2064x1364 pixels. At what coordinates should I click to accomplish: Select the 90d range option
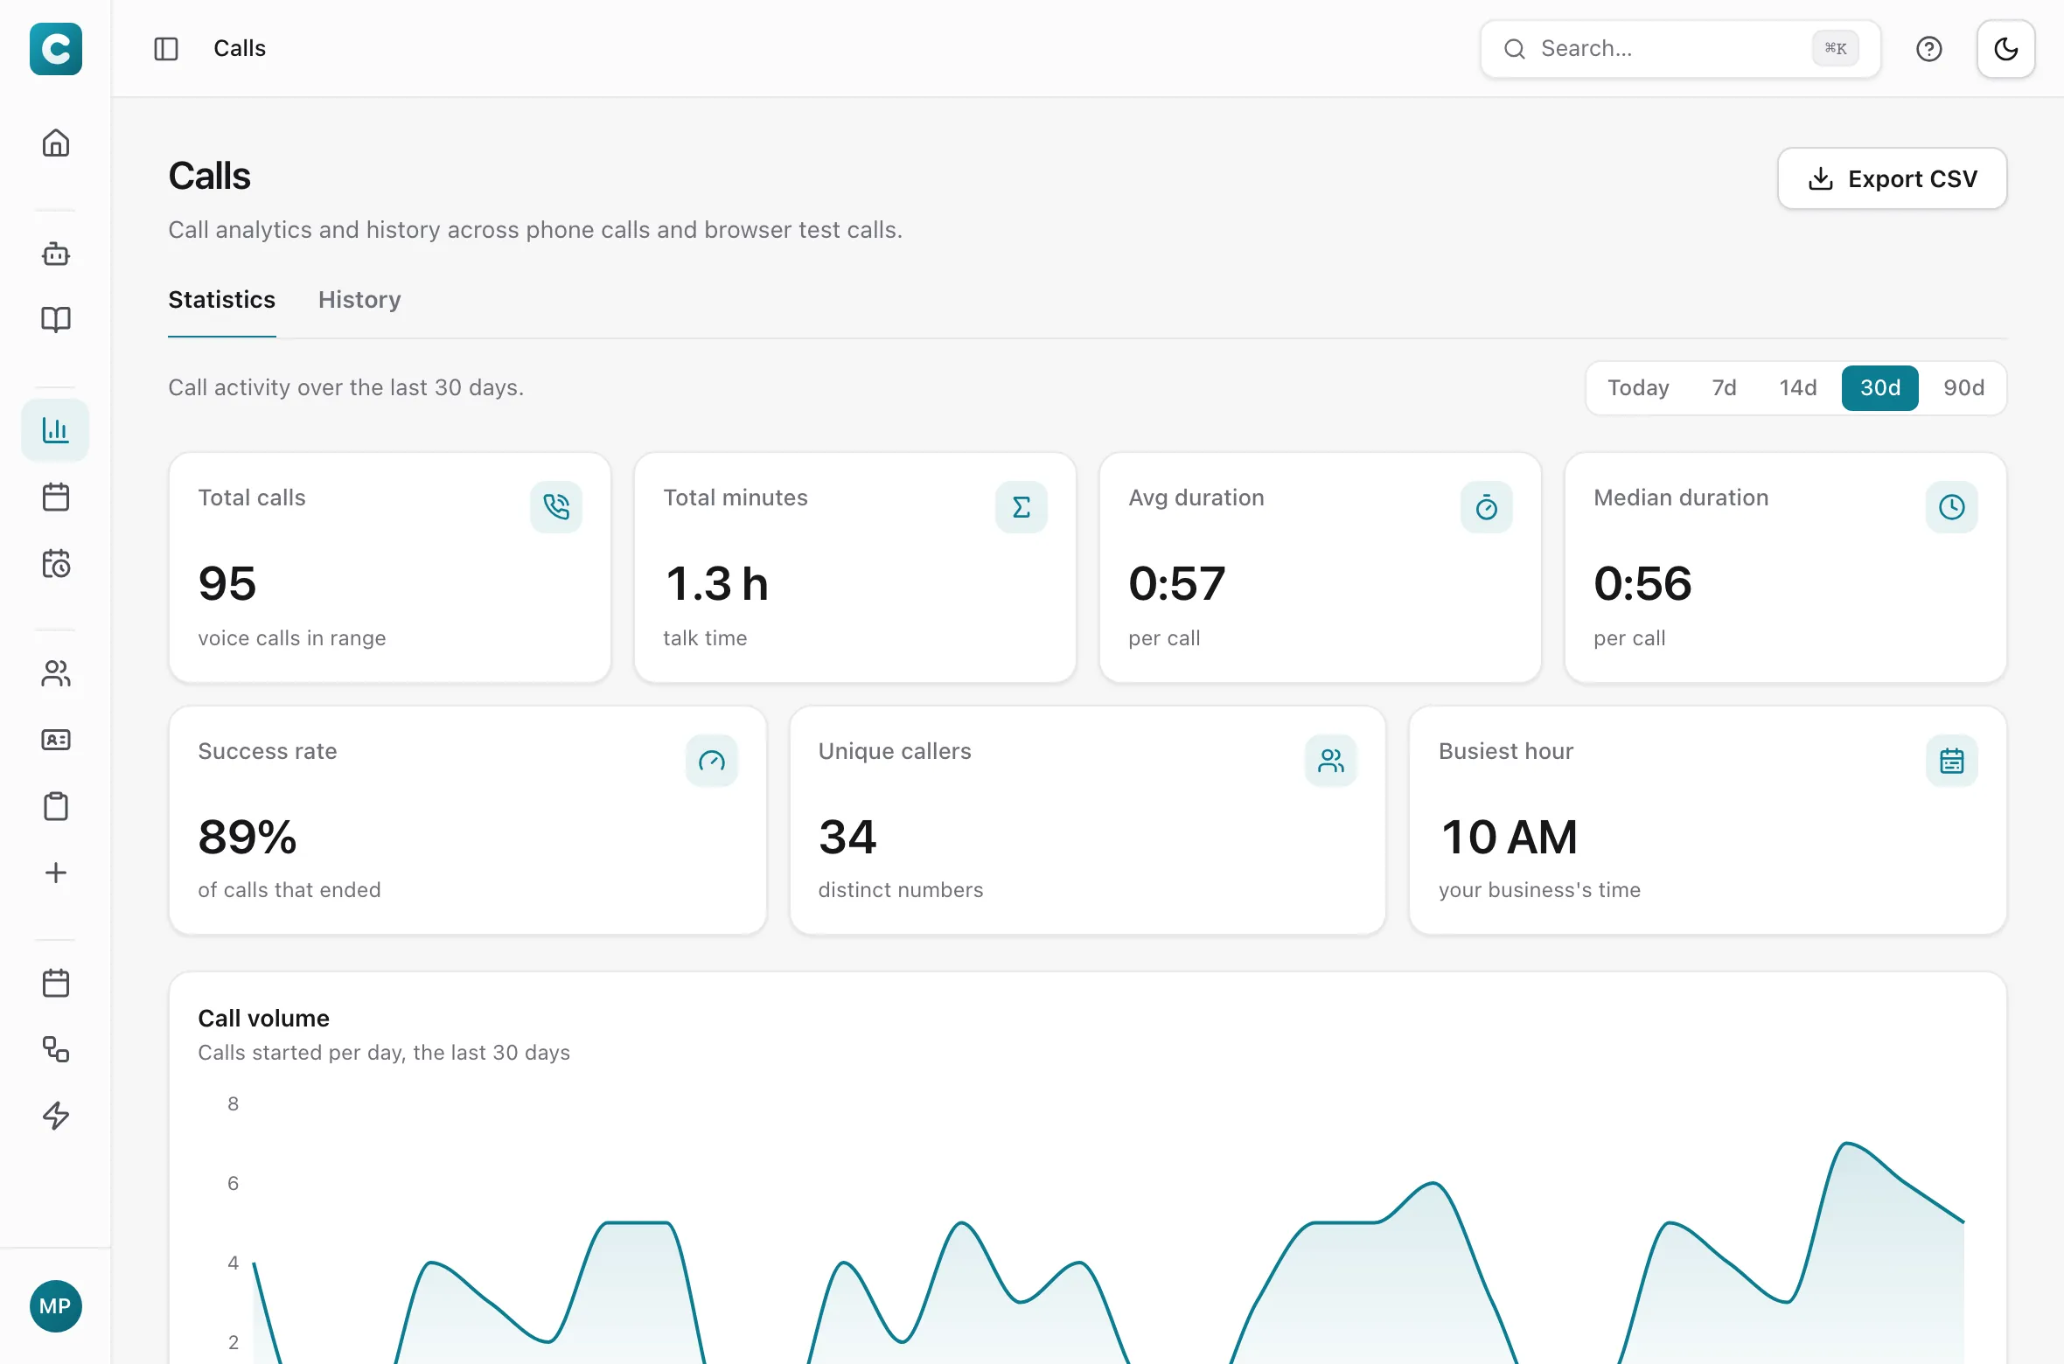point(1963,388)
